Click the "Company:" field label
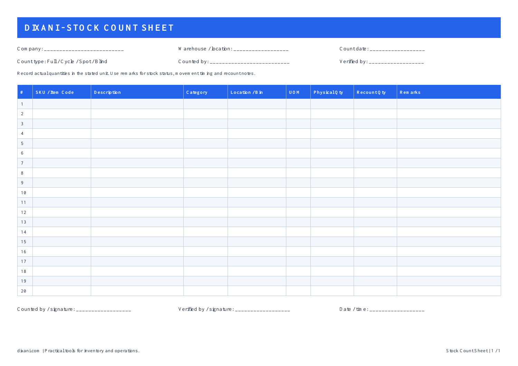The width and height of the screenshot is (518, 366). click(30, 49)
